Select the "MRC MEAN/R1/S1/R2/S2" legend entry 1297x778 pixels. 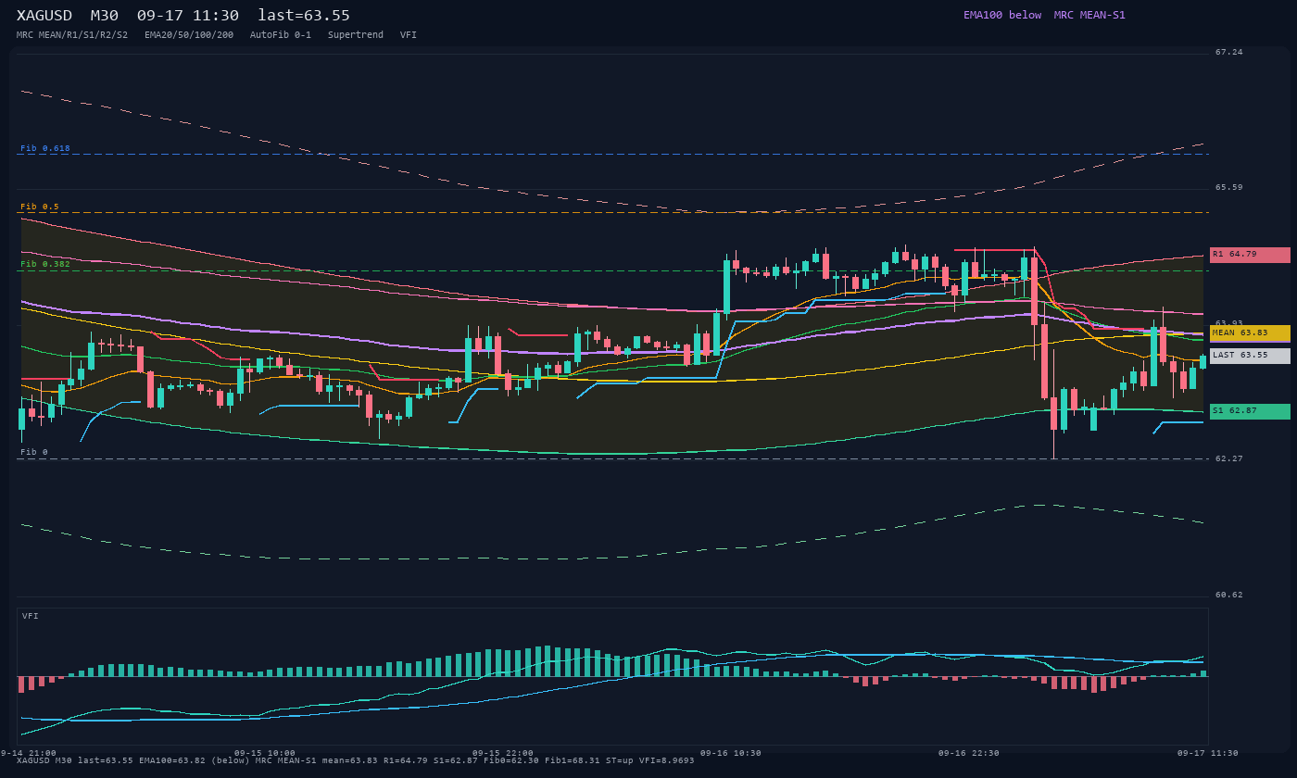[x=72, y=35]
